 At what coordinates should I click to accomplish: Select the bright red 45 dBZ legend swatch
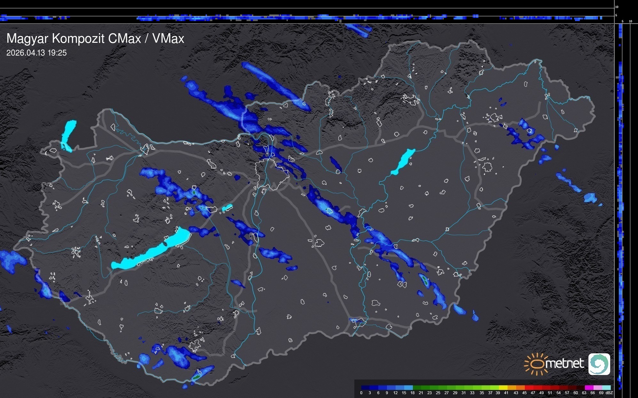pos(529,387)
